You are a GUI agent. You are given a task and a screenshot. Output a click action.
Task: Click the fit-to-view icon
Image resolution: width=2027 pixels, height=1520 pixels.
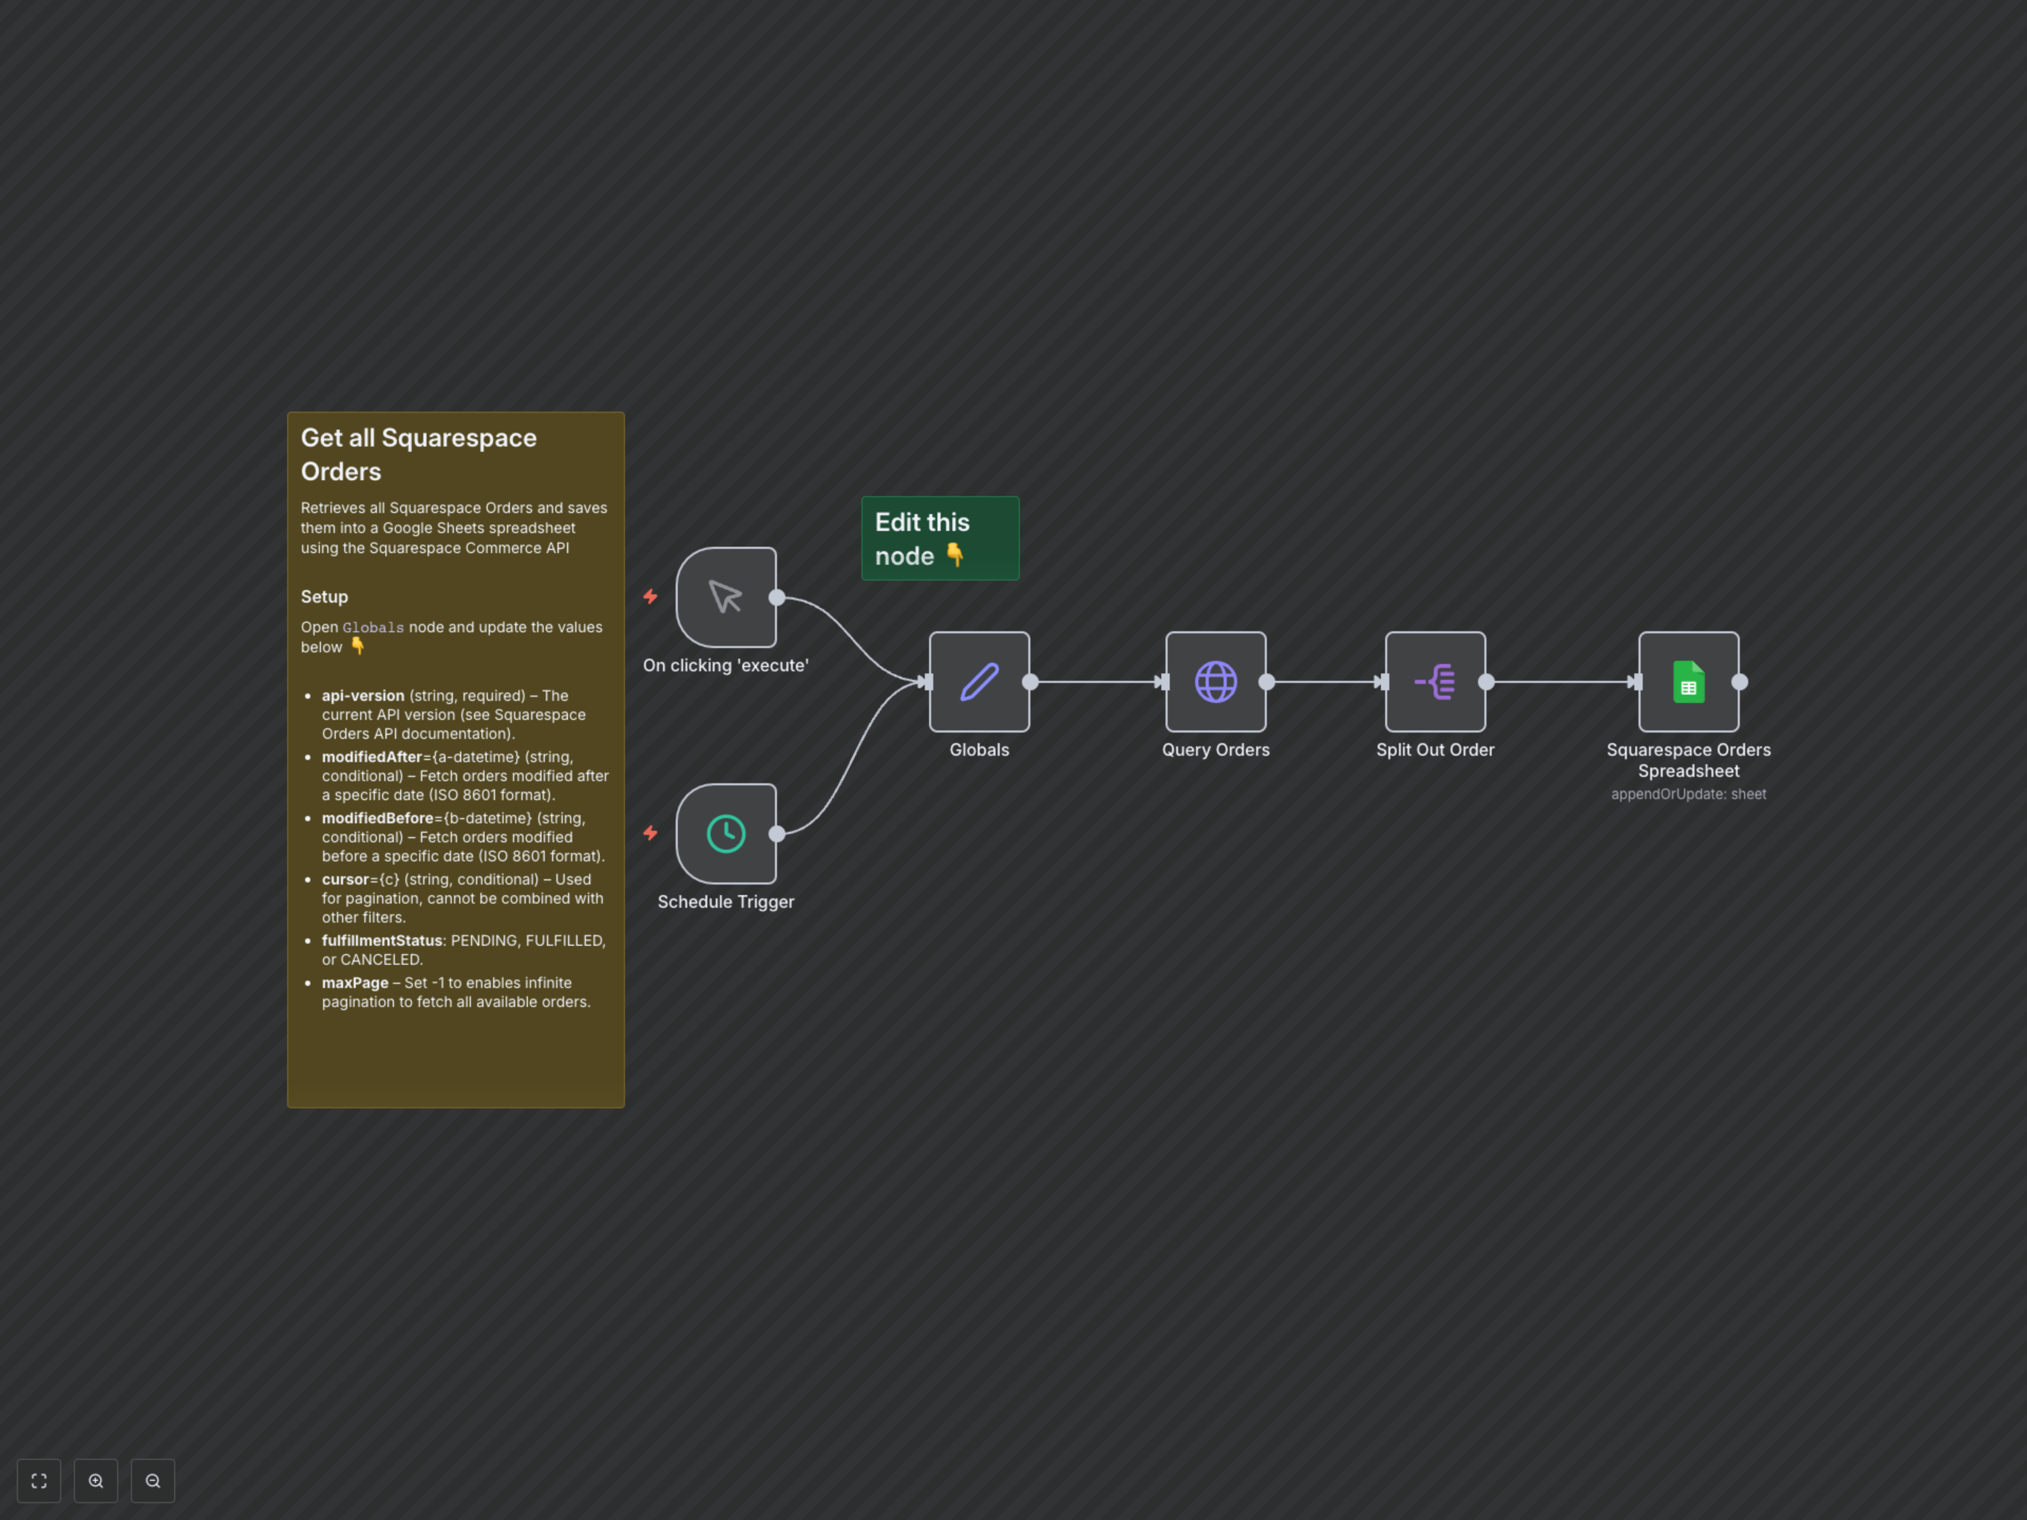[39, 1480]
